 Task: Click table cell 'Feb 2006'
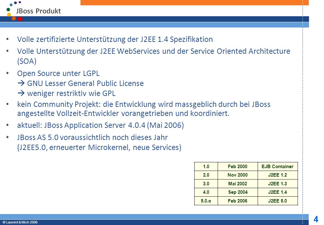[x=238, y=201]
